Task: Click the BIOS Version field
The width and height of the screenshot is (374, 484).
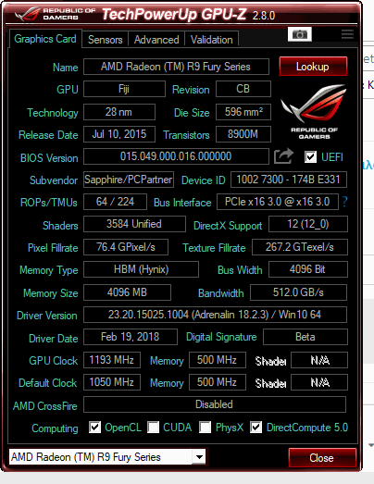Action: 176,156
